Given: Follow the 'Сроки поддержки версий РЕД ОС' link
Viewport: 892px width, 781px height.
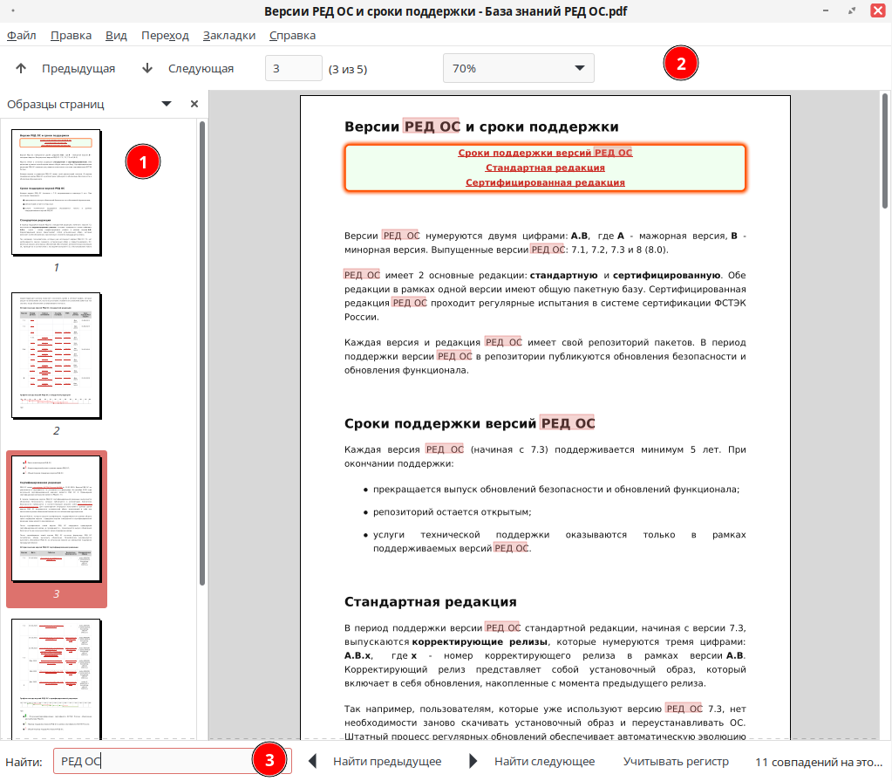Looking at the screenshot, I should tap(545, 153).
